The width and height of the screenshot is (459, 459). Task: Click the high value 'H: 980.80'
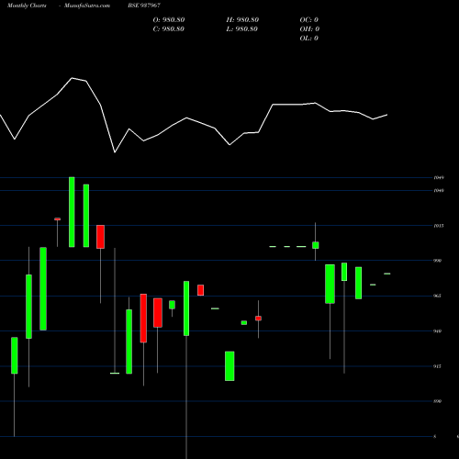coord(242,20)
